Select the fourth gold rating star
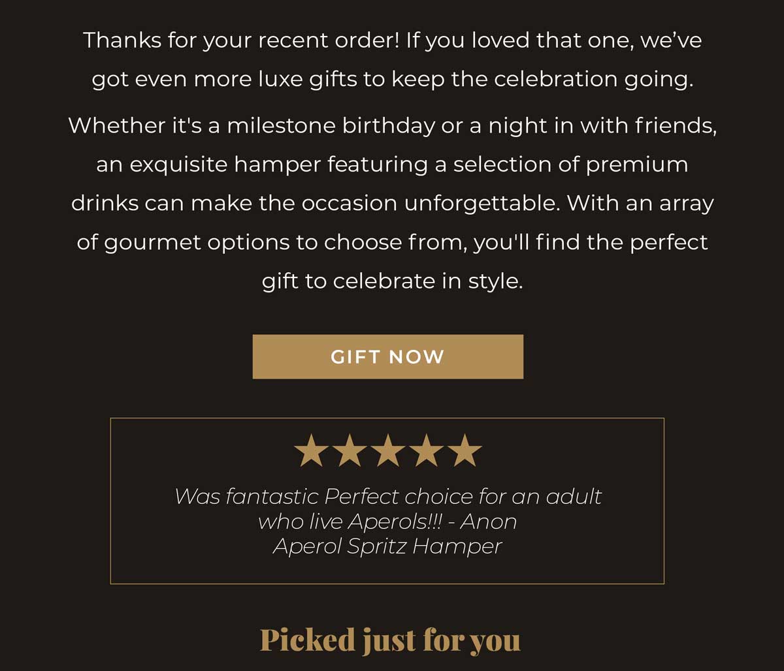784x671 pixels. click(x=426, y=451)
